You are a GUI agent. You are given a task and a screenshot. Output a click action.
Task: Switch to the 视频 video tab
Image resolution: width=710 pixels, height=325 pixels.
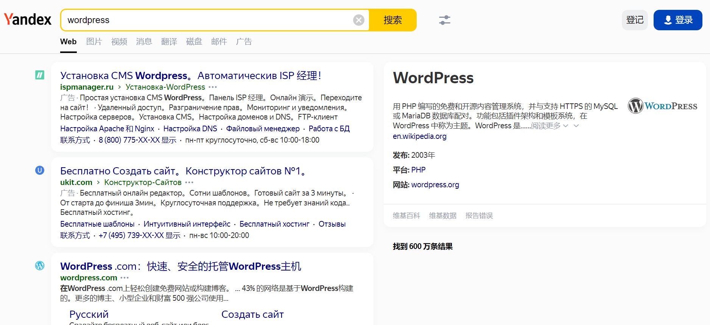click(x=119, y=42)
